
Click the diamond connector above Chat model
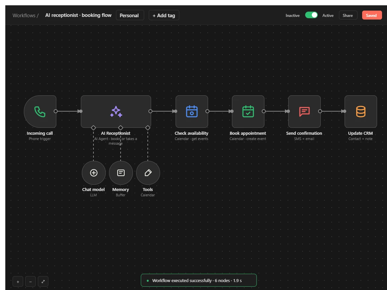93,128
